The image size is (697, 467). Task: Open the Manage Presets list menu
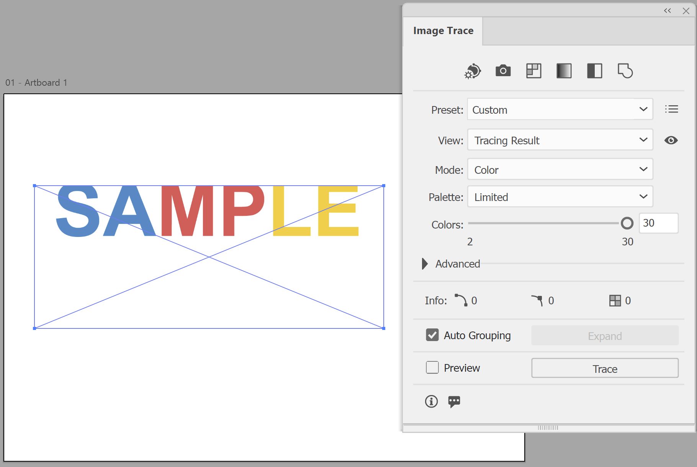(671, 109)
